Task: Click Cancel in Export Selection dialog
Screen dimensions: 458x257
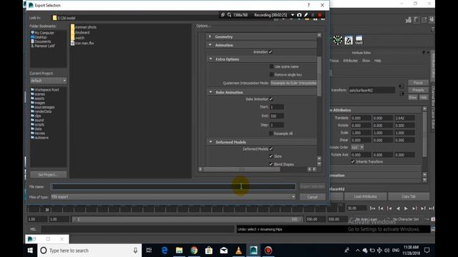Action: point(312,197)
